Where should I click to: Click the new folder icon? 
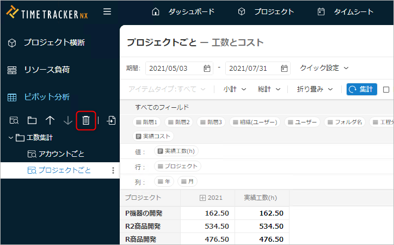click(32, 120)
